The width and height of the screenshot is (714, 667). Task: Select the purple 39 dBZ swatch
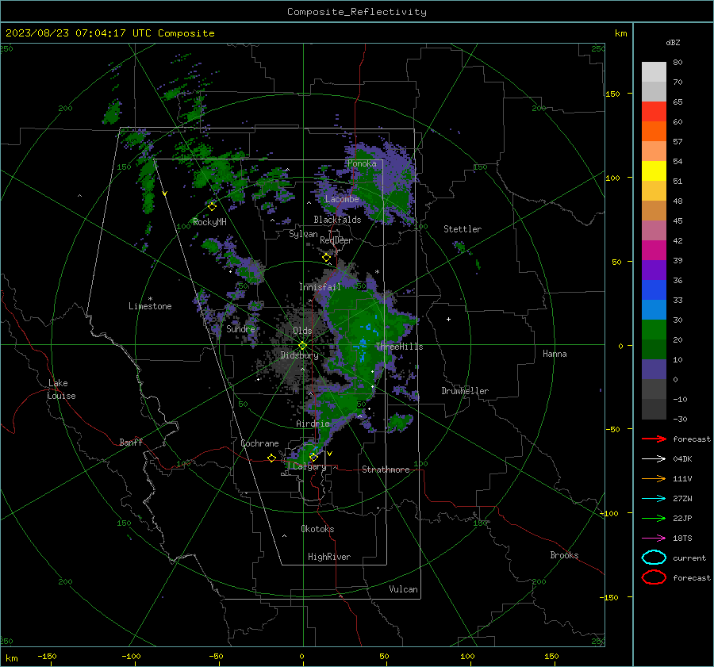pyautogui.click(x=654, y=270)
